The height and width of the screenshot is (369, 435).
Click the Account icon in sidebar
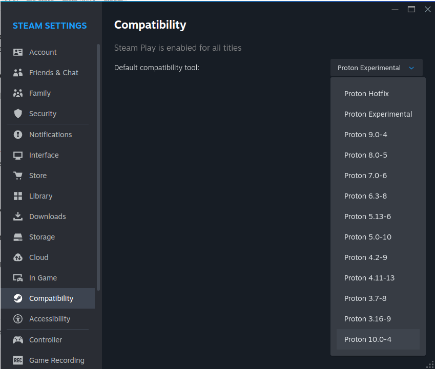click(x=18, y=52)
